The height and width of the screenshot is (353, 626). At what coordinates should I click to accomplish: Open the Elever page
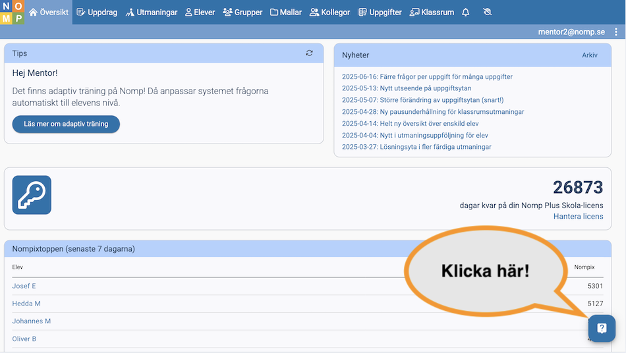pyautogui.click(x=200, y=13)
